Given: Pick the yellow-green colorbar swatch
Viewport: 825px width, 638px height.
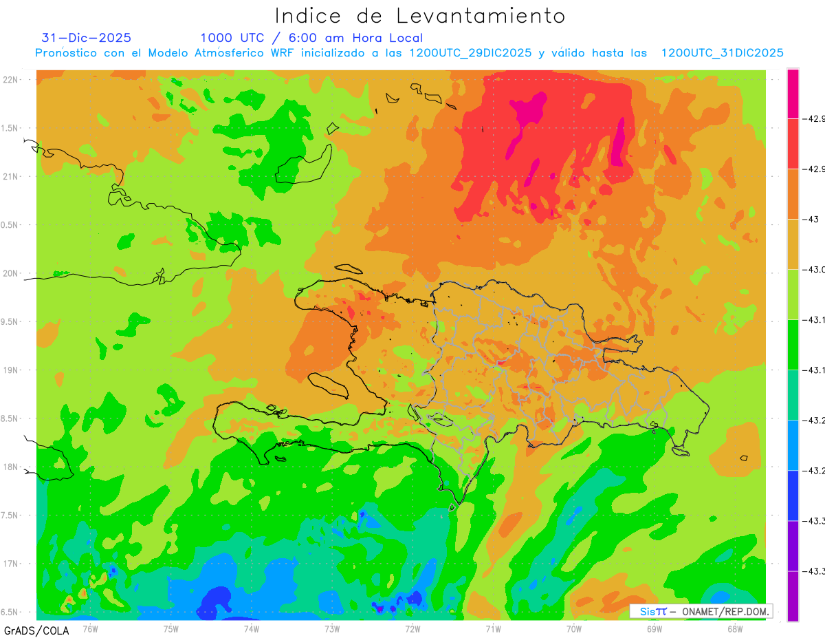Looking at the screenshot, I should (793, 295).
